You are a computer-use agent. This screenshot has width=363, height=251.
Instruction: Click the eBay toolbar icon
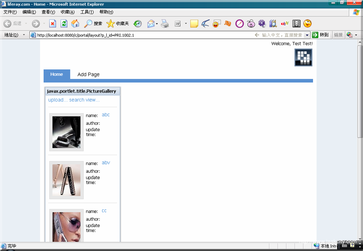285,24
